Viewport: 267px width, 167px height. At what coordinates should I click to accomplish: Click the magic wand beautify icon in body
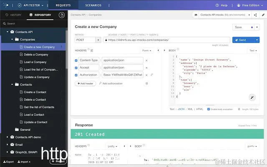tap(252, 97)
